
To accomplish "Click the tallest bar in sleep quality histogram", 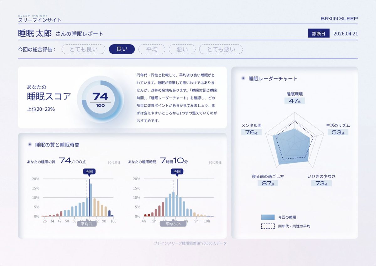I will [91, 200].
